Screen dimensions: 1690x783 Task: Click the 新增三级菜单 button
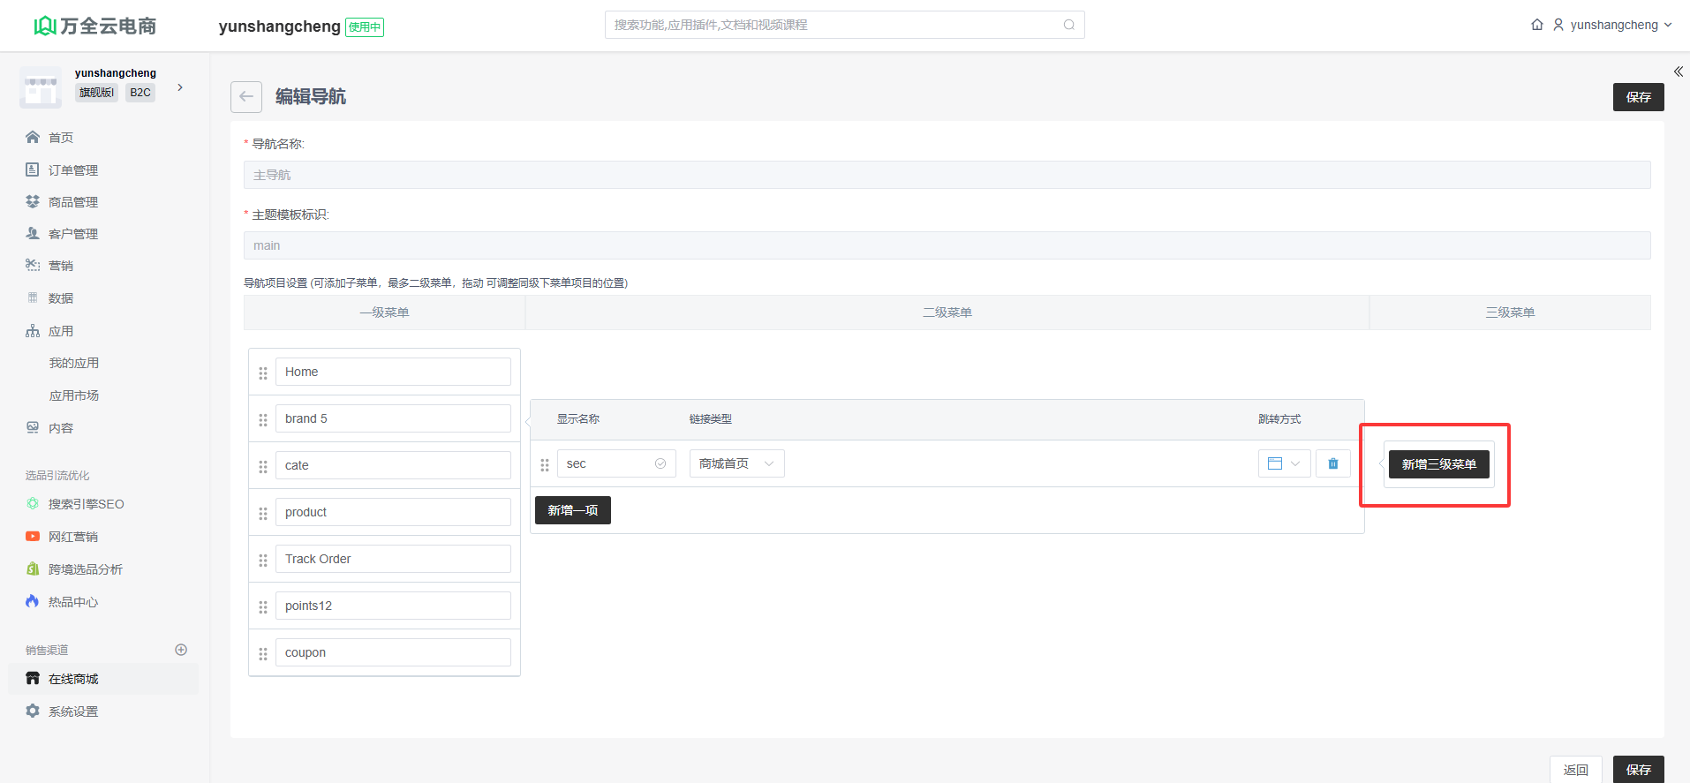pos(1437,464)
